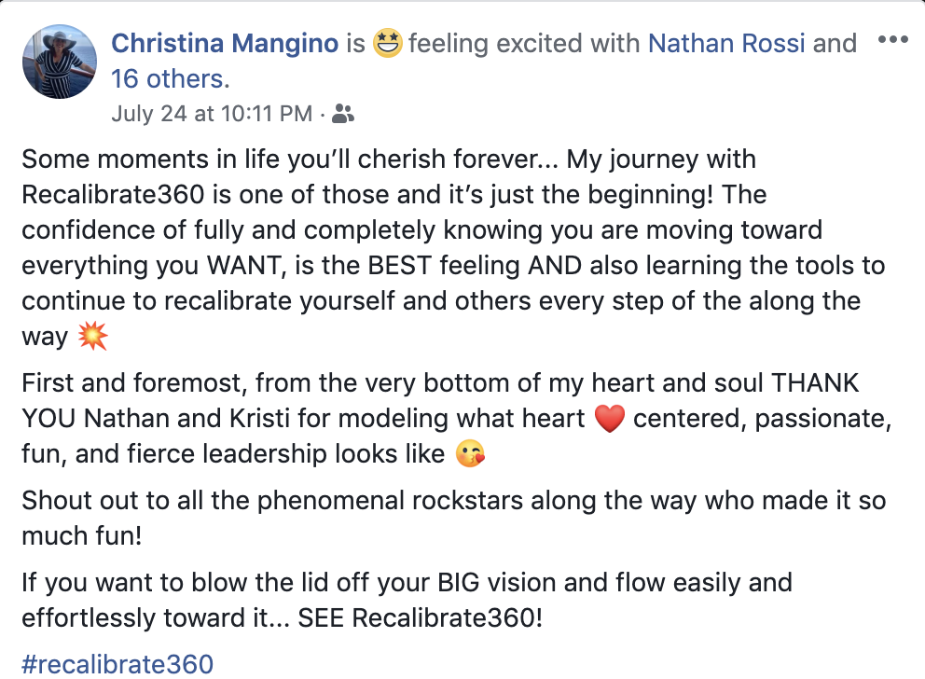The width and height of the screenshot is (925, 679).
Task: Select the star-eyed feeling excited emoji
Action: 388,43
